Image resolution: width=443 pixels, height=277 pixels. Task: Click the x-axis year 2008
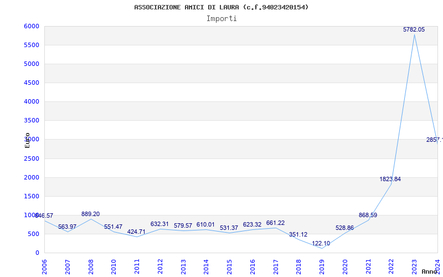pos(91,267)
